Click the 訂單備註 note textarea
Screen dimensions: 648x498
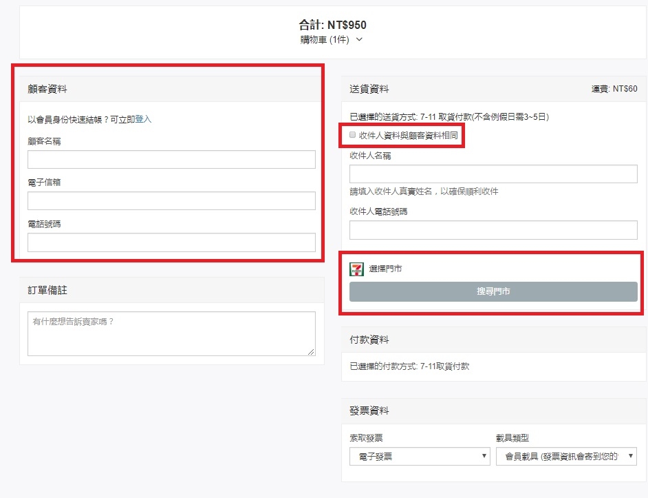pyautogui.click(x=171, y=333)
